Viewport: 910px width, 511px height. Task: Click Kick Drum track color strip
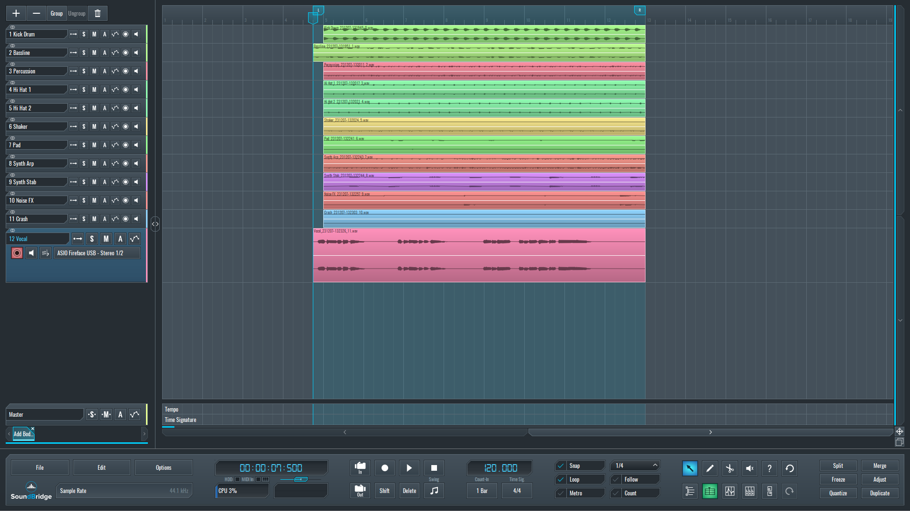click(x=146, y=34)
